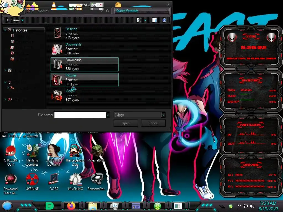Viewport: 283px width, 212px height.
Task: Open the green notes app on taskbar
Action: [x=50, y=206]
